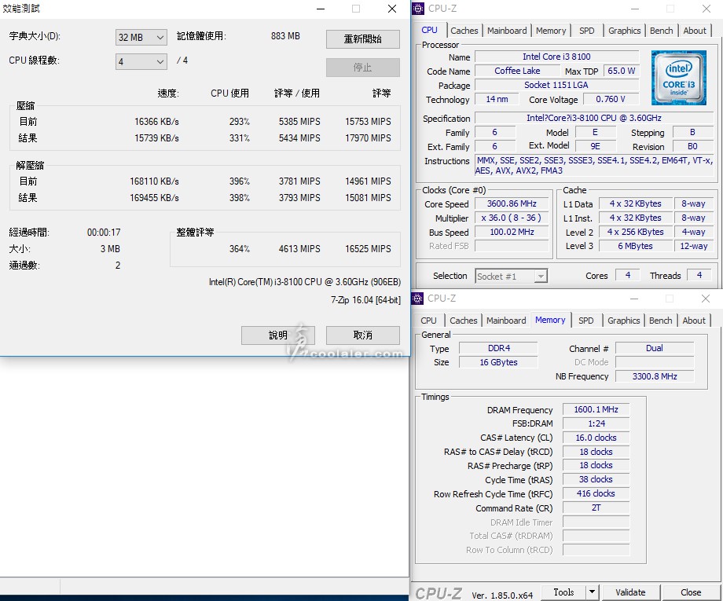The height and width of the screenshot is (601, 723).
Task: Open About tab in the lower CPU-Z window
Action: point(693,321)
